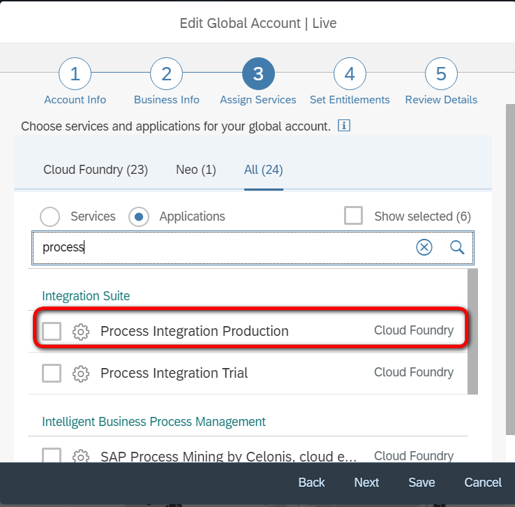The height and width of the screenshot is (507, 515).
Task: Click the information icon beside global account text
Action: click(x=343, y=126)
